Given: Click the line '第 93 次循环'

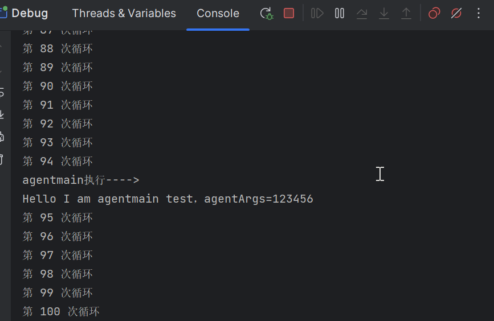Looking at the screenshot, I should (58, 142).
